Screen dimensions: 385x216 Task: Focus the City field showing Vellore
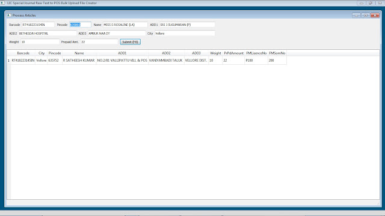pos(185,34)
